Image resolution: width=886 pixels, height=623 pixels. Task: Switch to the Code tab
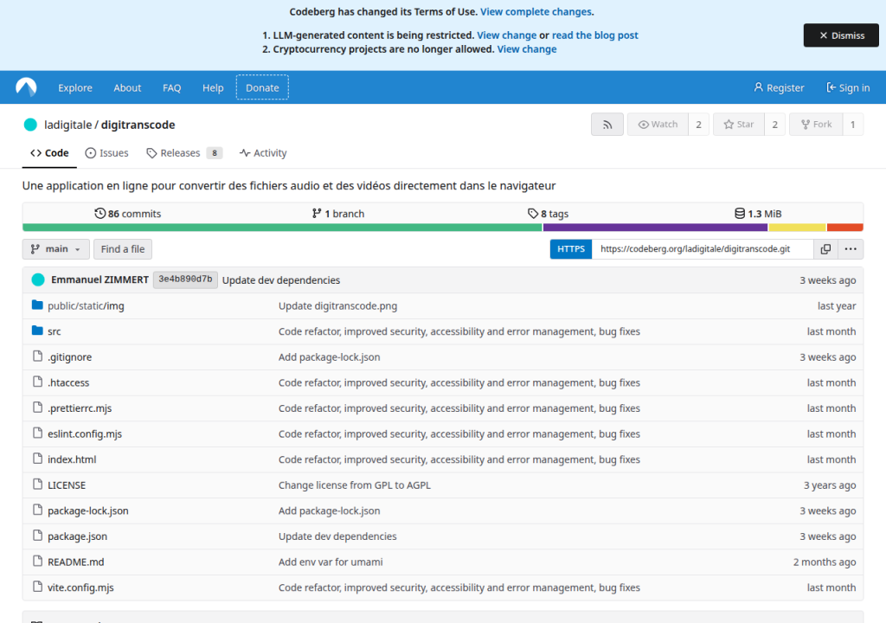[49, 153]
